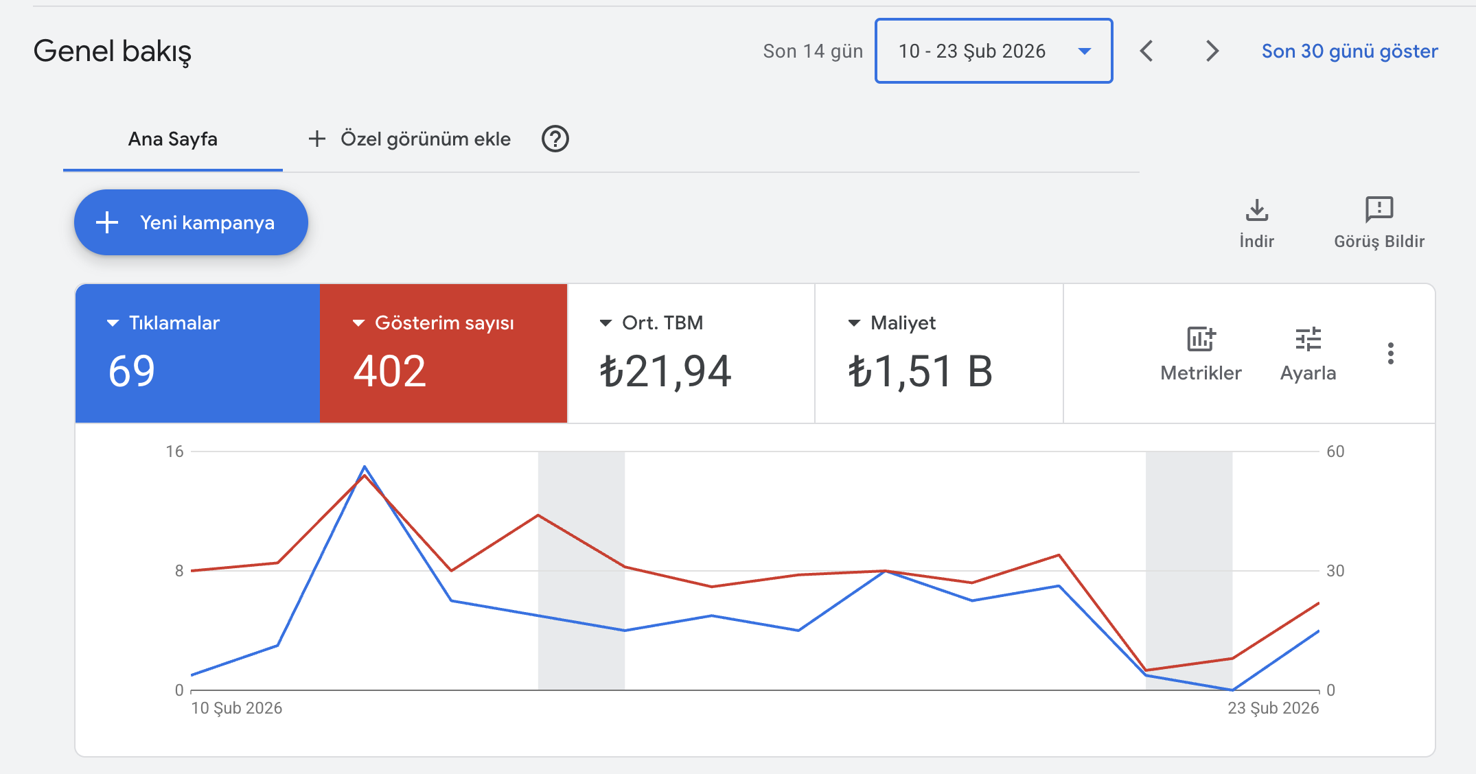1476x774 pixels.
Task: Click the help question mark icon
Action: tap(555, 139)
